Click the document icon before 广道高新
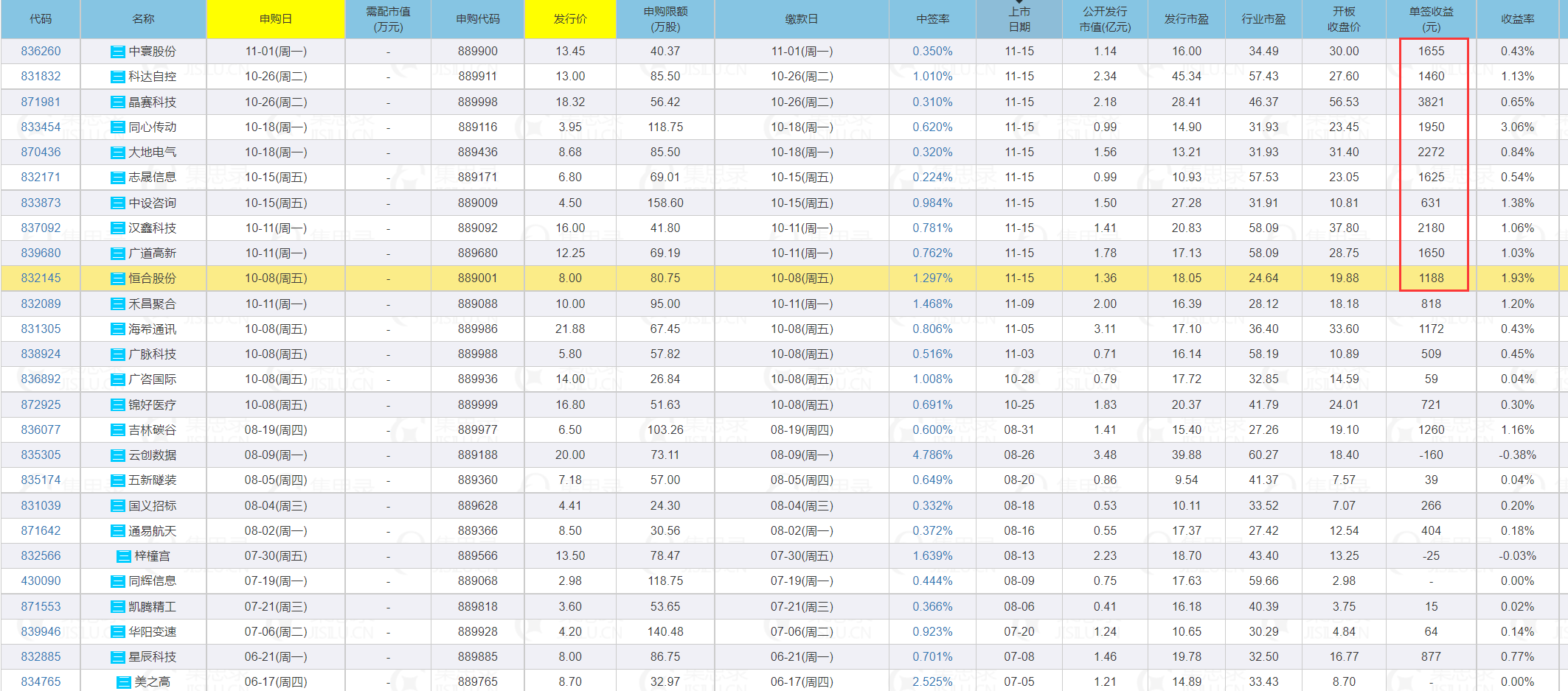This screenshot has width=1568, height=691. pyautogui.click(x=117, y=253)
